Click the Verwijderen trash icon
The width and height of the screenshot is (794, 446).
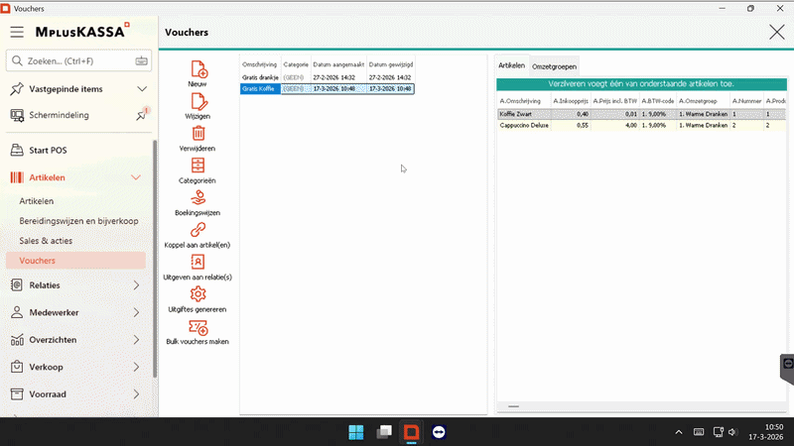pyautogui.click(x=198, y=133)
